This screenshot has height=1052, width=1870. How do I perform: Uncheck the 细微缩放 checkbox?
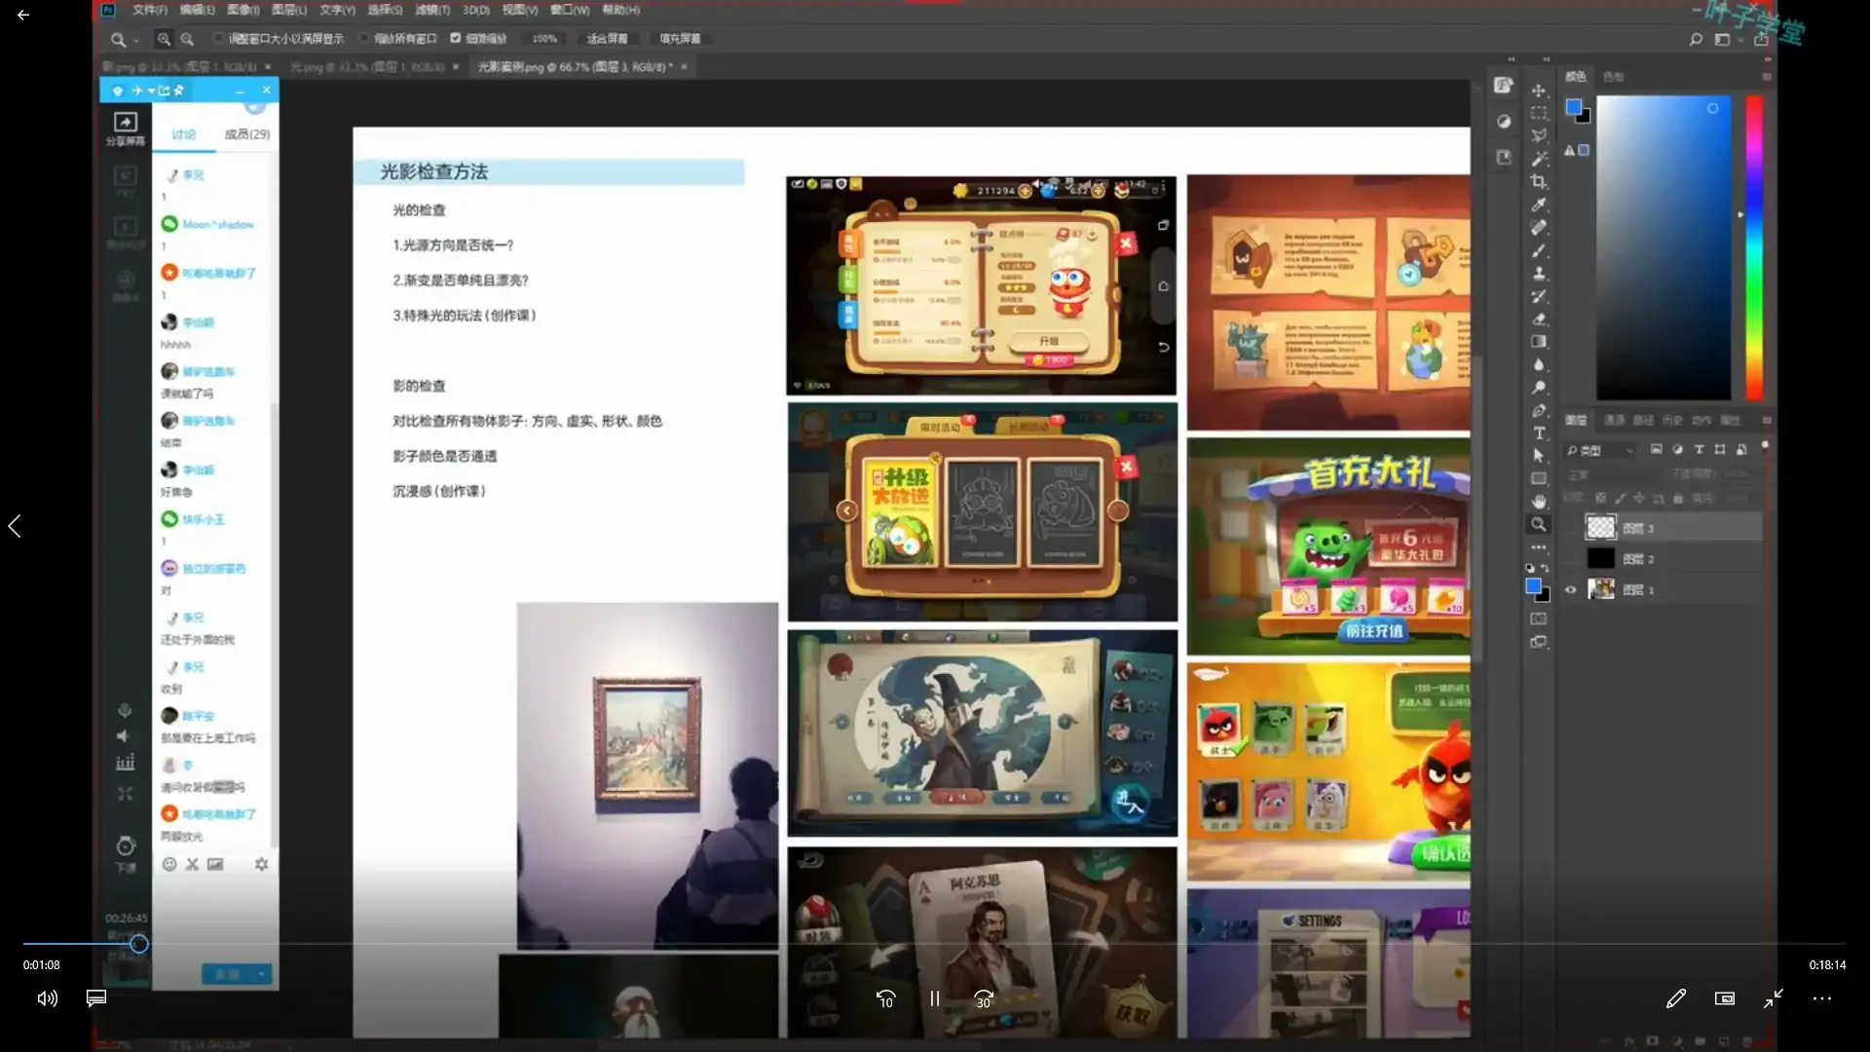(455, 39)
